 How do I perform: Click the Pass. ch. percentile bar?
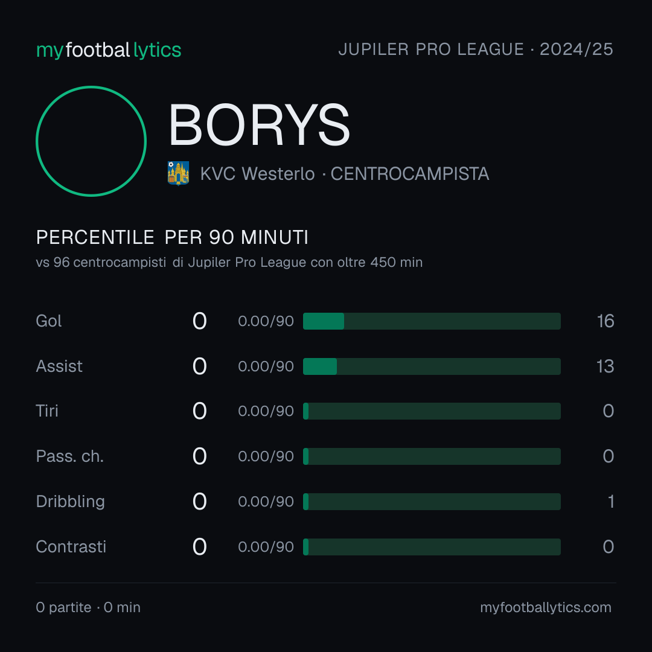pyautogui.click(x=432, y=456)
